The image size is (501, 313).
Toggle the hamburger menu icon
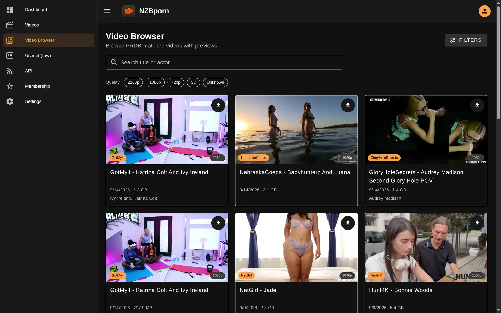[107, 11]
